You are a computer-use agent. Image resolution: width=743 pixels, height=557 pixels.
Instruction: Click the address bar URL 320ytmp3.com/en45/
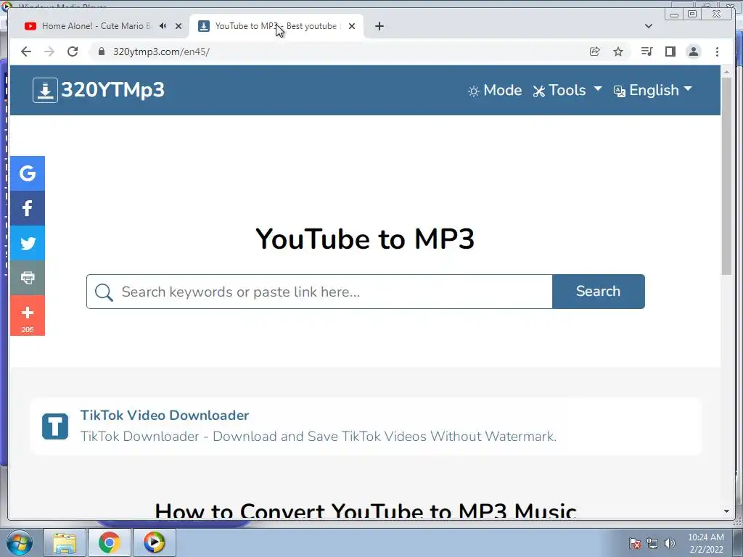(x=161, y=51)
